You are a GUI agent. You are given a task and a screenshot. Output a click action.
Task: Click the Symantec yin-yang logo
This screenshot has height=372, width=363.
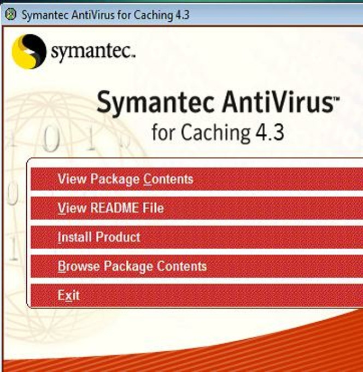point(29,51)
